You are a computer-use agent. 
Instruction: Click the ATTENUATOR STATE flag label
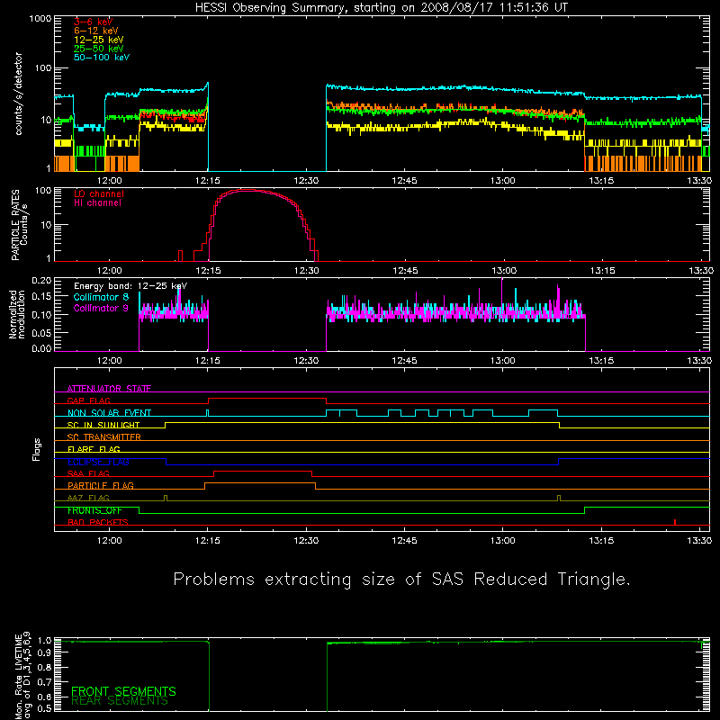coord(109,389)
